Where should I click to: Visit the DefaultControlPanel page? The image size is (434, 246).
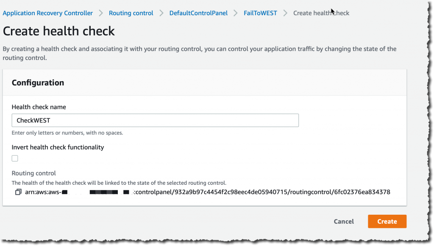(198, 13)
